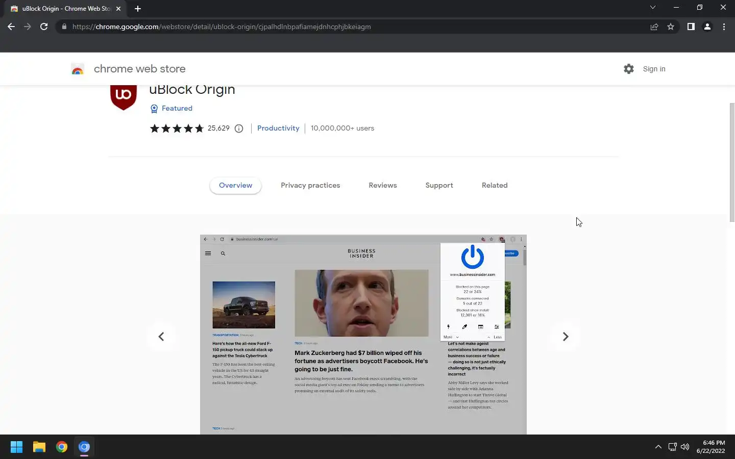
Task: Click Sign in
Action: coord(654,69)
